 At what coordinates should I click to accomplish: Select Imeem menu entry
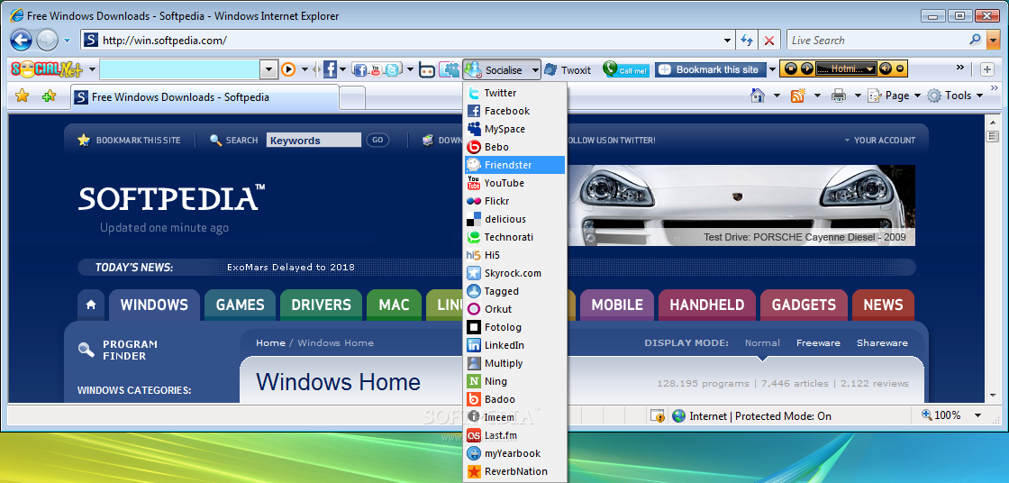click(x=514, y=417)
